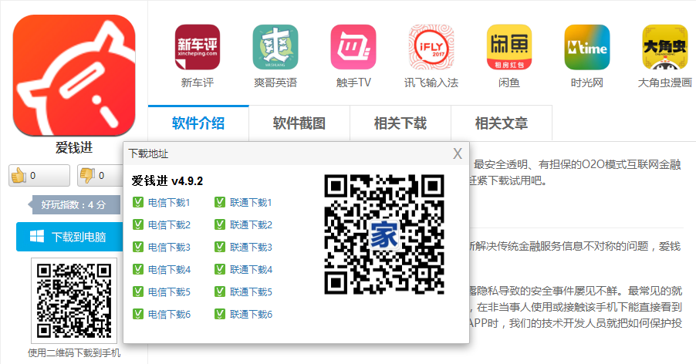Open the 大角虫漫画 app icon
Image resolution: width=696 pixels, height=364 pixels.
coord(665,48)
